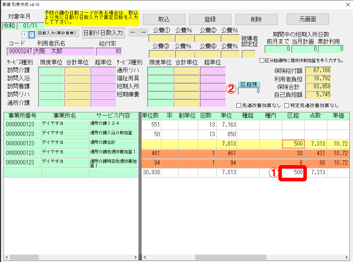Close the 実績 別表作成 window
This screenshot has height=262, width=353.
[346, 4]
